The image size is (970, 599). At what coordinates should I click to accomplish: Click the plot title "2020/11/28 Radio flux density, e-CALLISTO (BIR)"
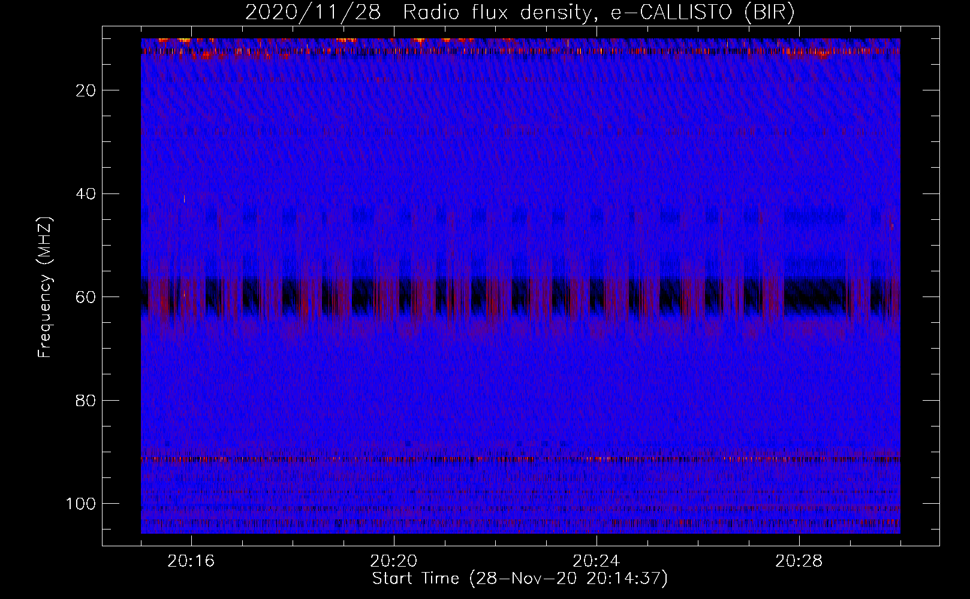(520, 13)
